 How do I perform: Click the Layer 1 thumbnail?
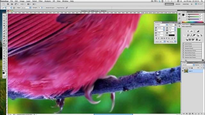(x=186, y=71)
